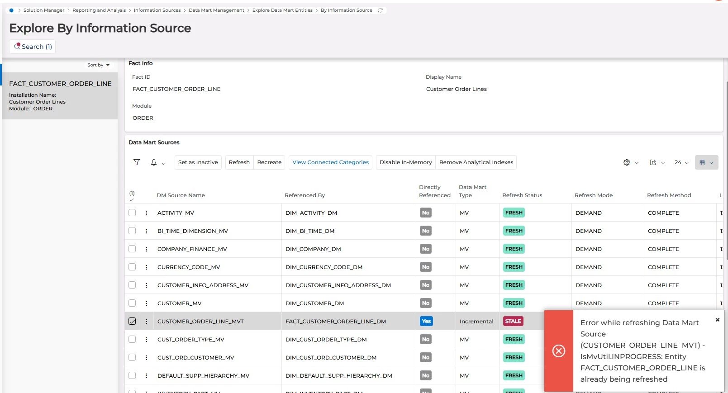The image size is (728, 393).
Task: Navigate to Data Mart Management breadcrumb
Action: (x=216, y=10)
